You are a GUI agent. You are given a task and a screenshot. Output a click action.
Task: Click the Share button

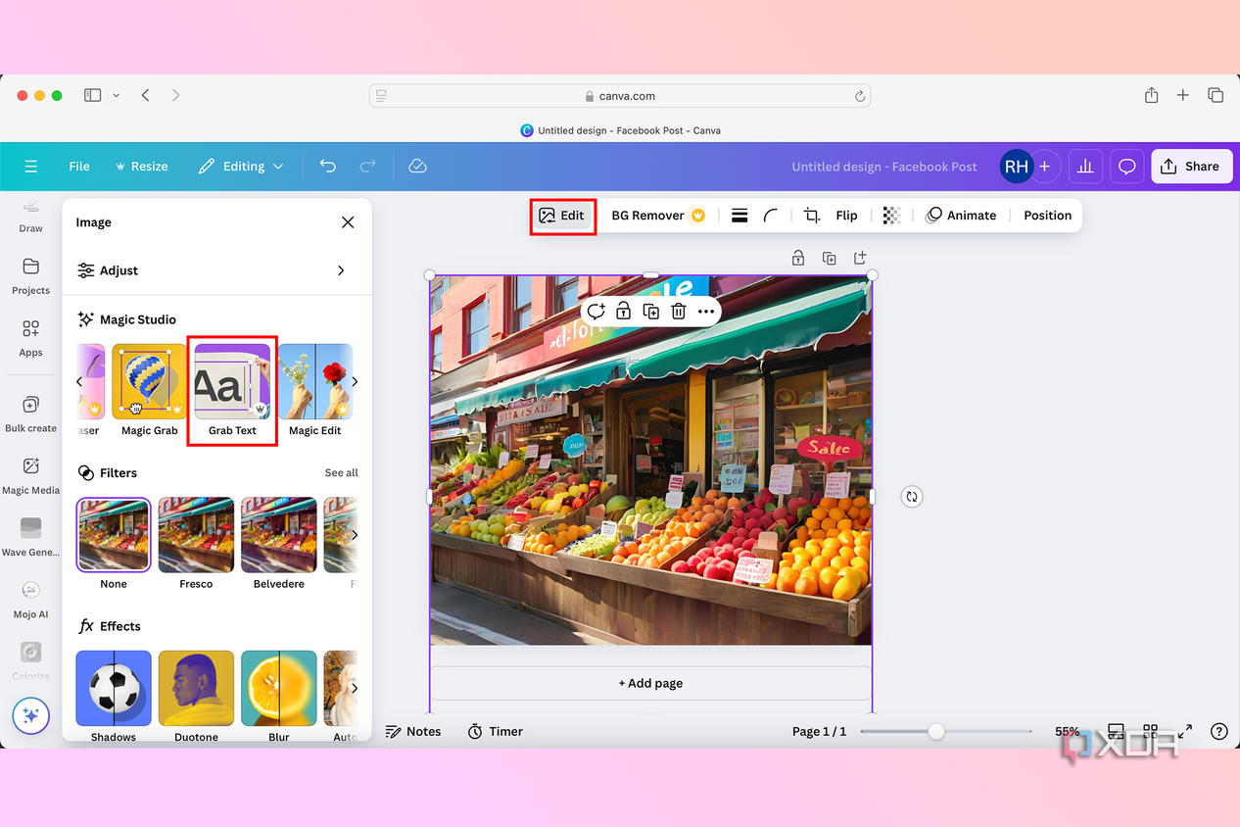pos(1191,167)
